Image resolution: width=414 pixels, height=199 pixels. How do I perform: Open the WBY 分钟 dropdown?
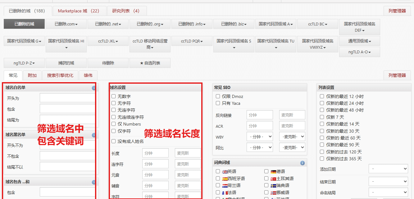(x=260, y=136)
